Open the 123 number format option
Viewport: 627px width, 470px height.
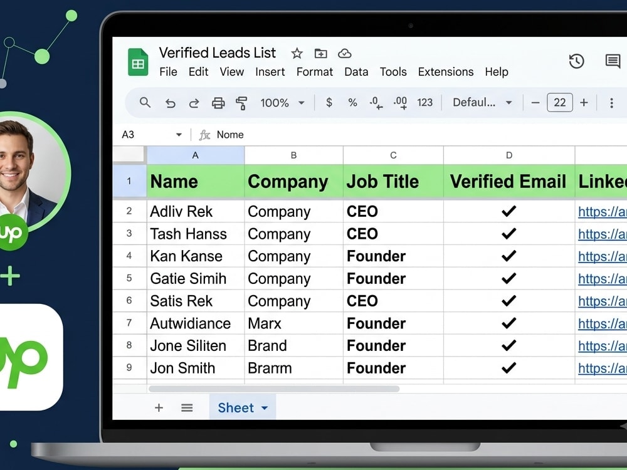point(424,103)
